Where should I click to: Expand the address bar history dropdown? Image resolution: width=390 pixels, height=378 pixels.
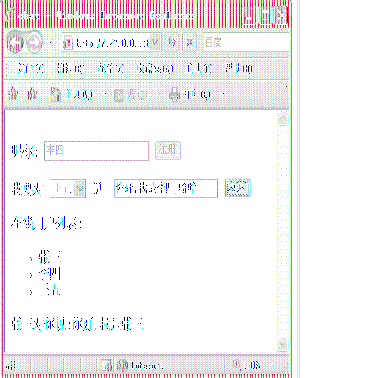point(155,43)
